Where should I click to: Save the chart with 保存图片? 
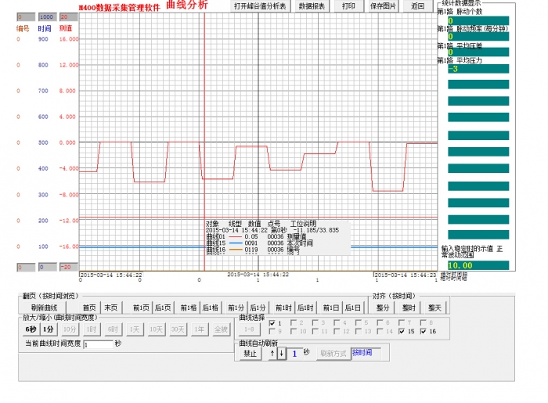384,5
